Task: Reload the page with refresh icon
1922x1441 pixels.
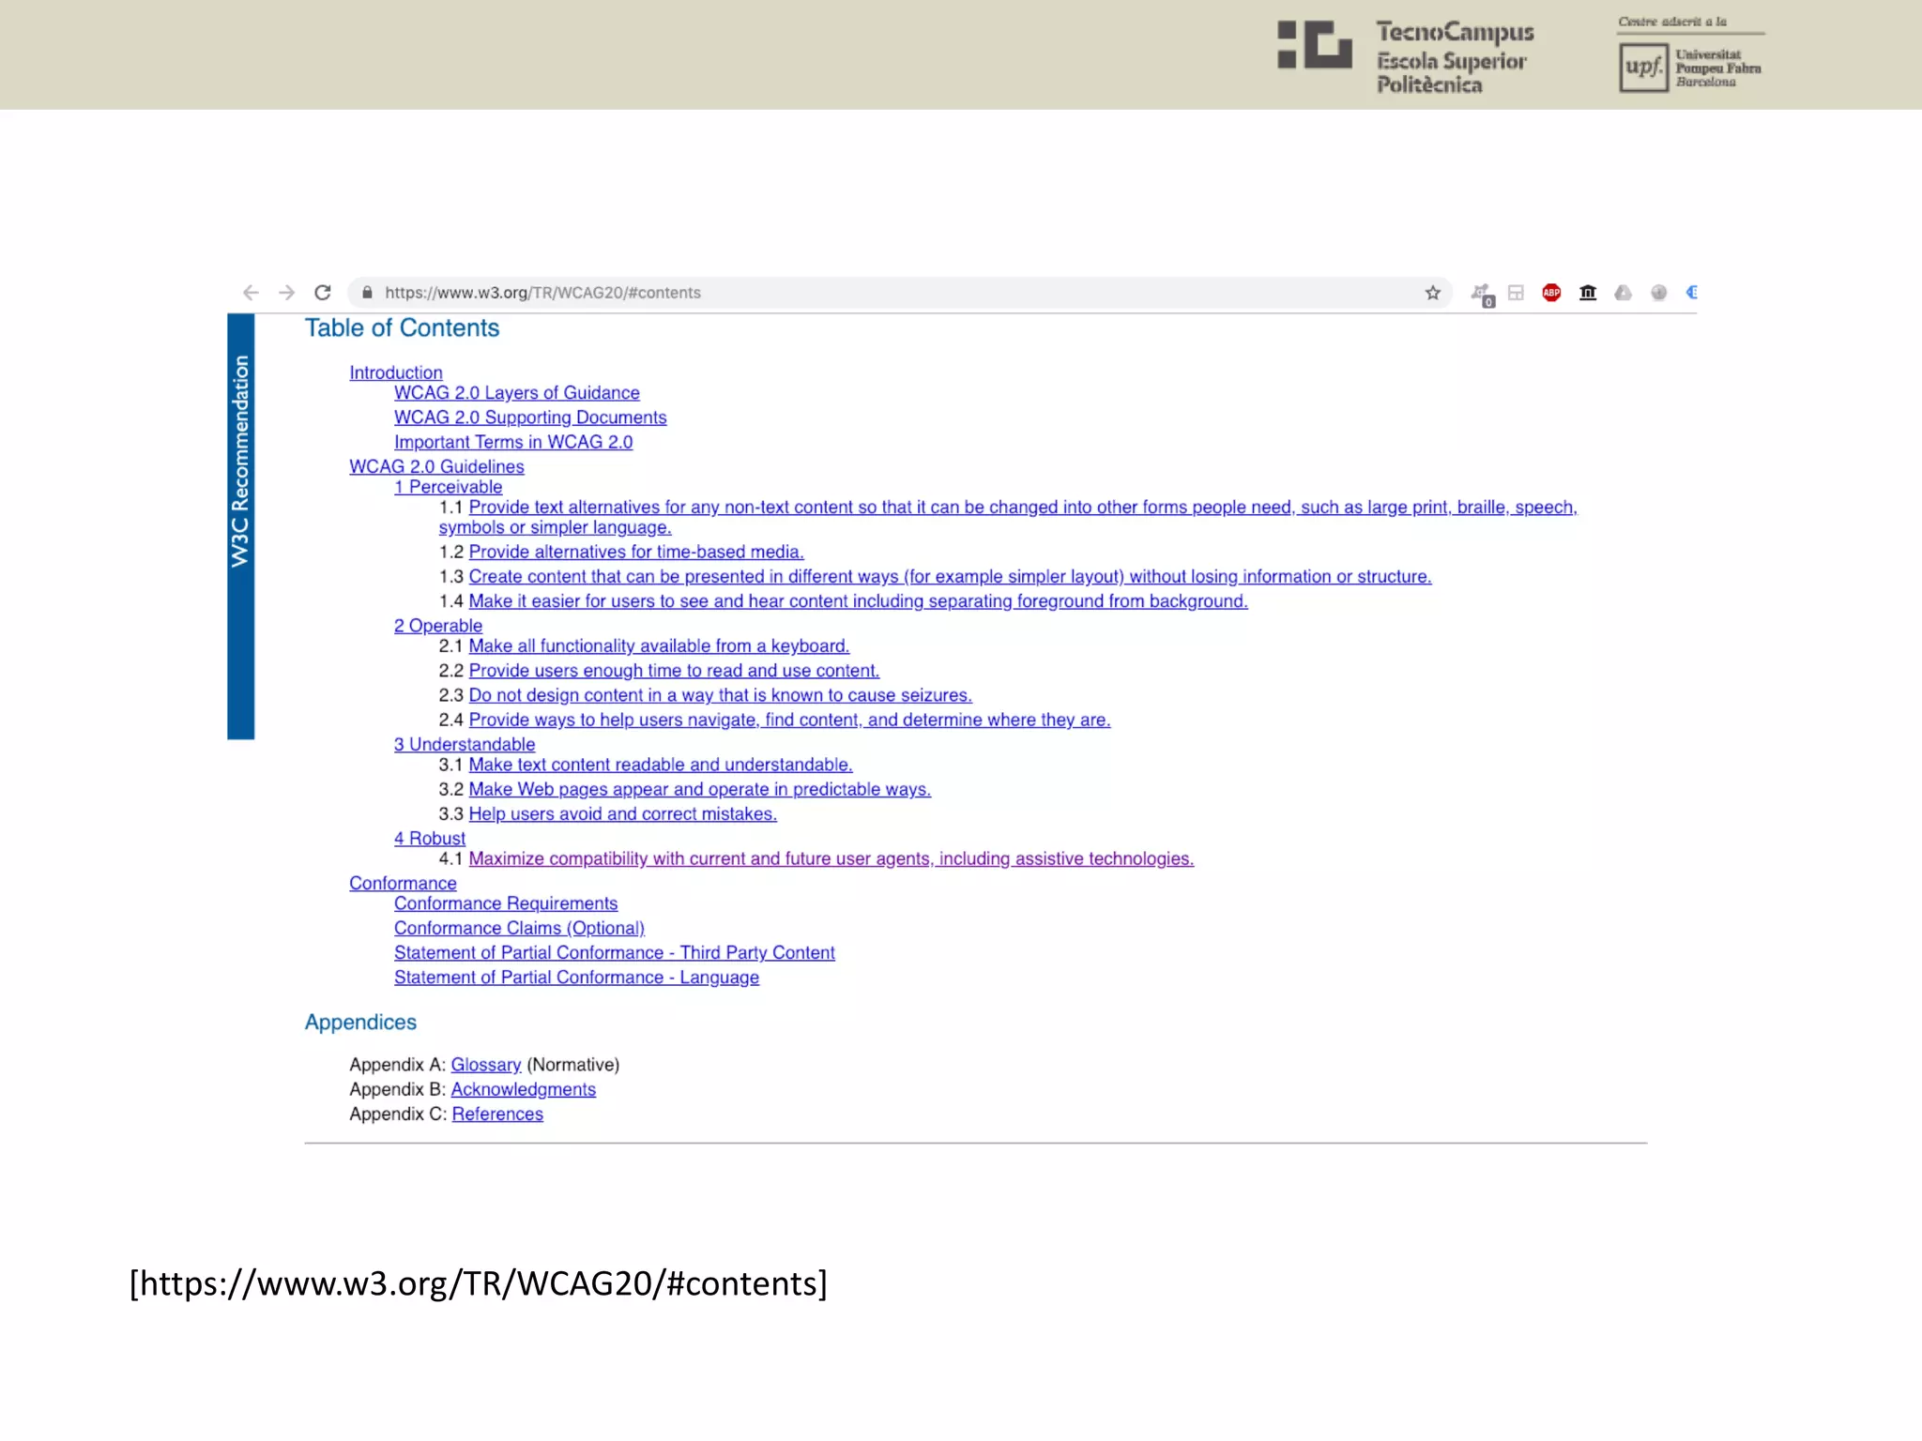Action: click(x=323, y=293)
